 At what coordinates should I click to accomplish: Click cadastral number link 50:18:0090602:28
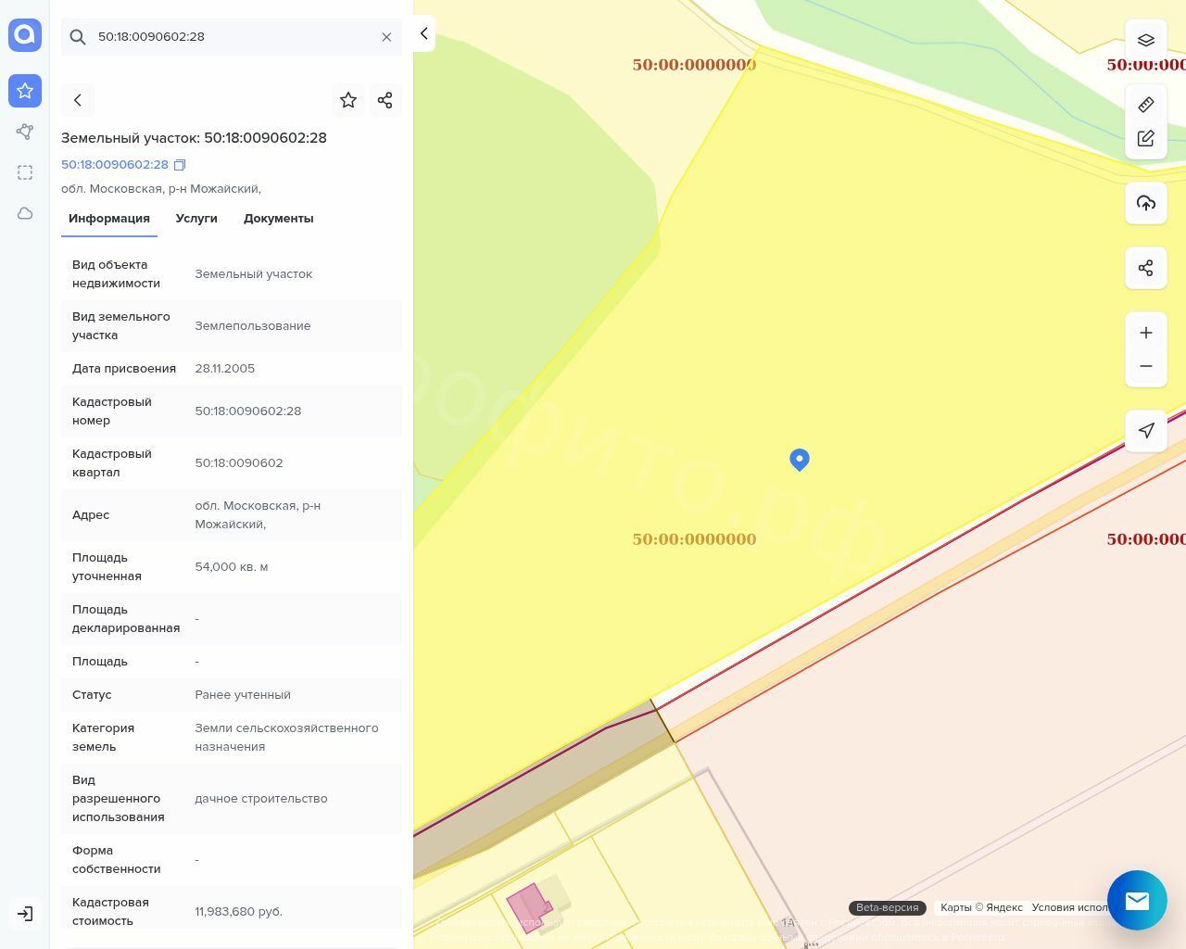[115, 165]
